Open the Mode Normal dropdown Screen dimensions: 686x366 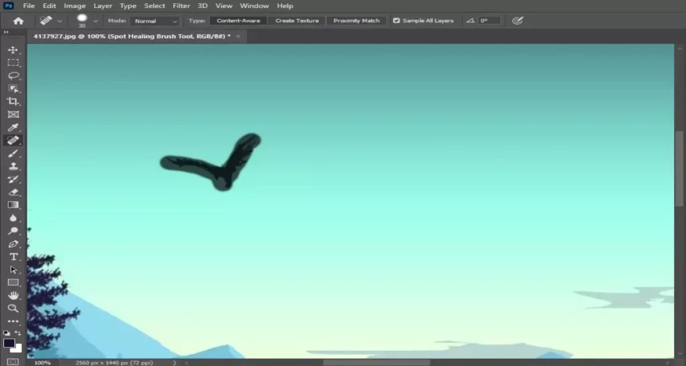click(155, 21)
